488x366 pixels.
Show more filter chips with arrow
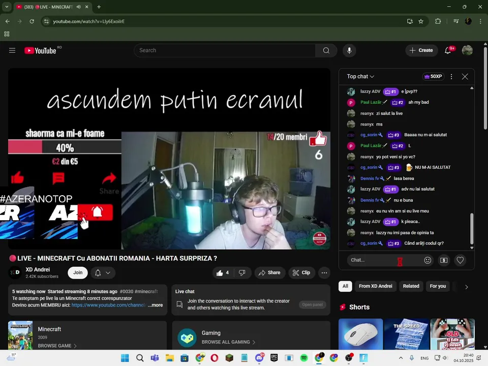tap(466, 287)
